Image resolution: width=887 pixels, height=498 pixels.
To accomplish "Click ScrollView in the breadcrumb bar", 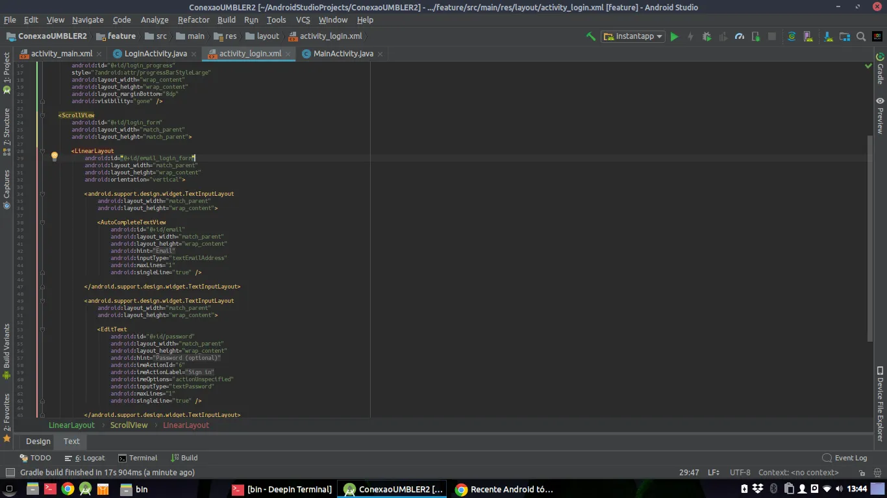I will coord(129,425).
